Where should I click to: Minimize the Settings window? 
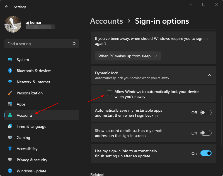coord(191,4)
